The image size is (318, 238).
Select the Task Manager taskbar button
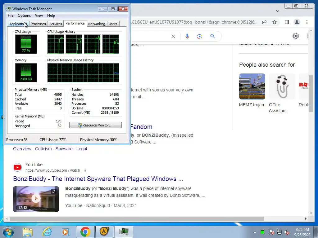pos(124,232)
